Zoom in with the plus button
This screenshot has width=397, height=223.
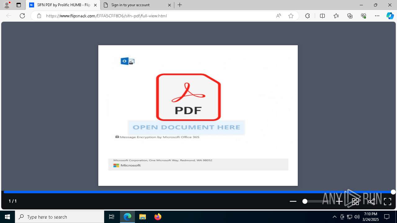click(339, 202)
